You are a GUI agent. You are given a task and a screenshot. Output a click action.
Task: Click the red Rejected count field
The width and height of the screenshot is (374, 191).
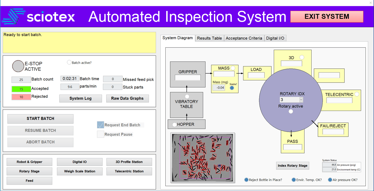coord(21,97)
